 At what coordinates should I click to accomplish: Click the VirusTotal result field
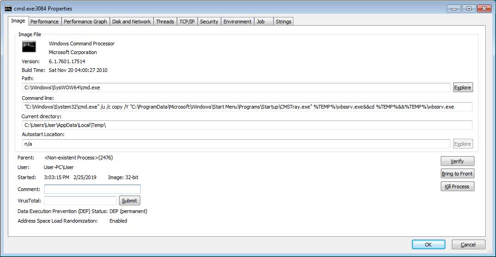tap(80, 201)
